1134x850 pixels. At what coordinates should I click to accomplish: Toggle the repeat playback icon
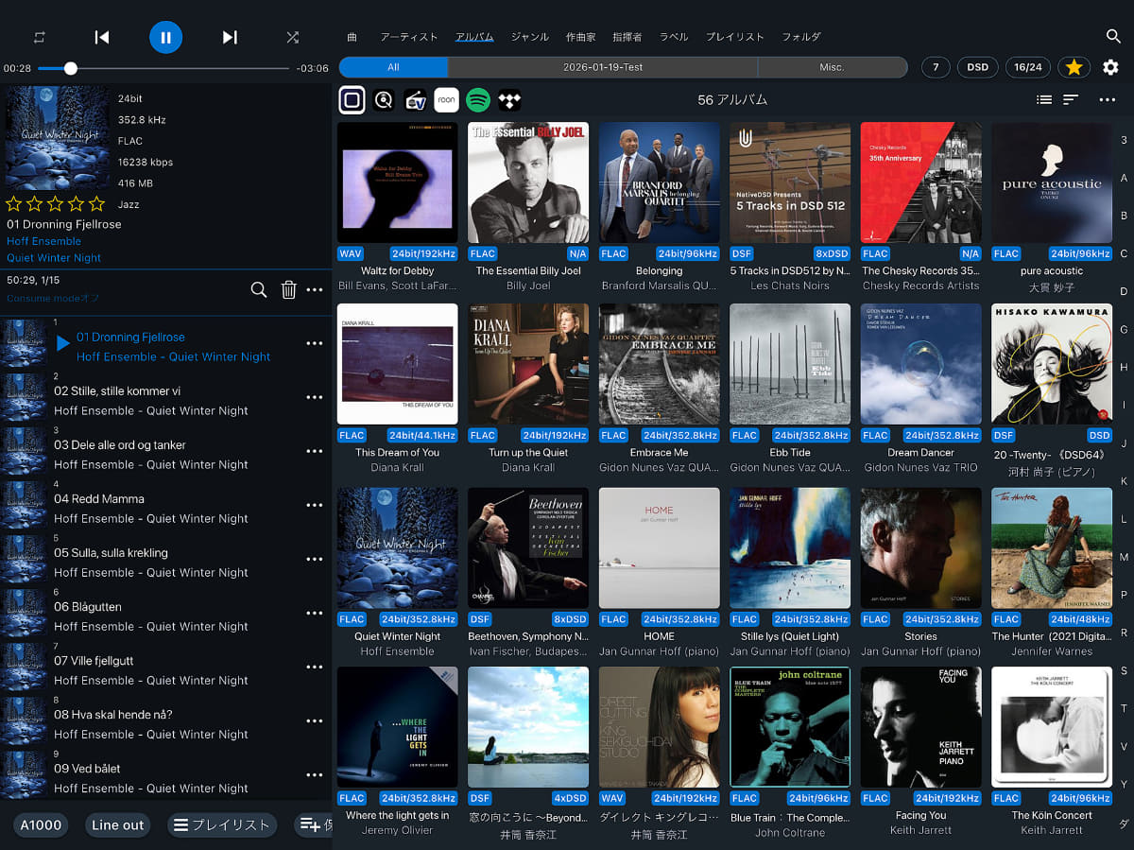(39, 37)
